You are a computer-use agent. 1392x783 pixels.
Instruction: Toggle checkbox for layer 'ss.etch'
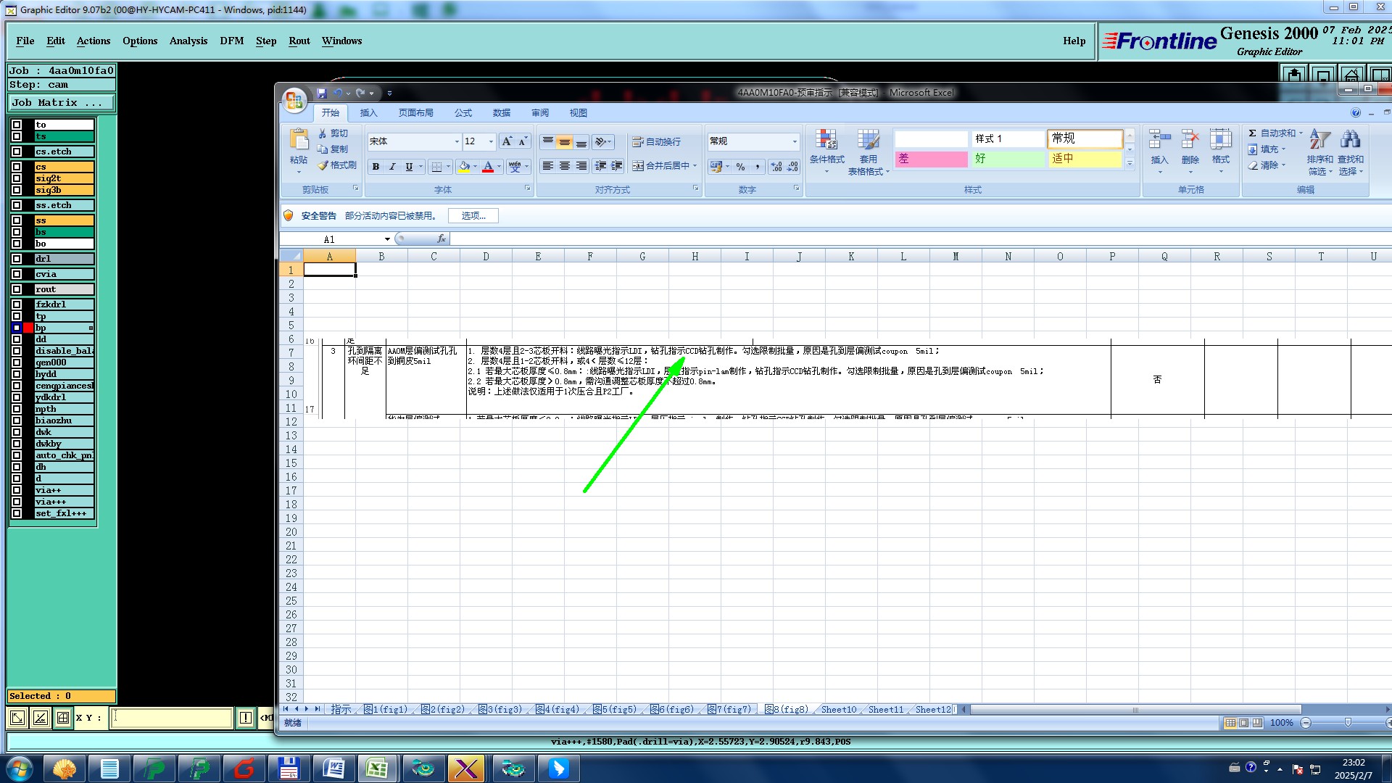tap(17, 205)
